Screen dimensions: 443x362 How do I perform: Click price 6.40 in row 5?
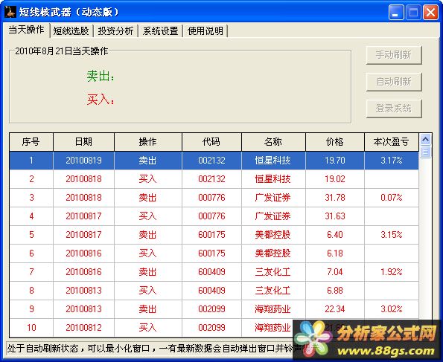[x=335, y=235]
